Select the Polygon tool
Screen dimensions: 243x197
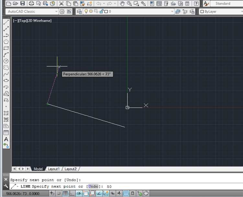(6, 42)
